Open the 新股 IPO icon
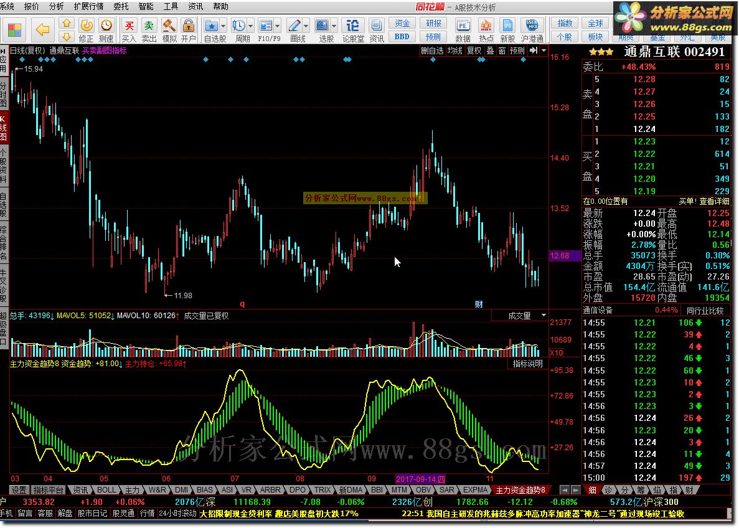 [x=507, y=30]
